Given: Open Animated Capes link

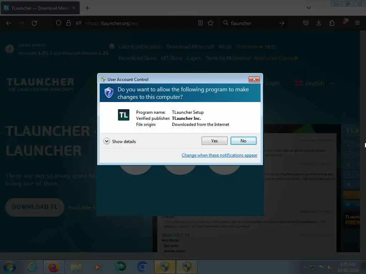Looking at the screenshot, I should click(x=276, y=58).
